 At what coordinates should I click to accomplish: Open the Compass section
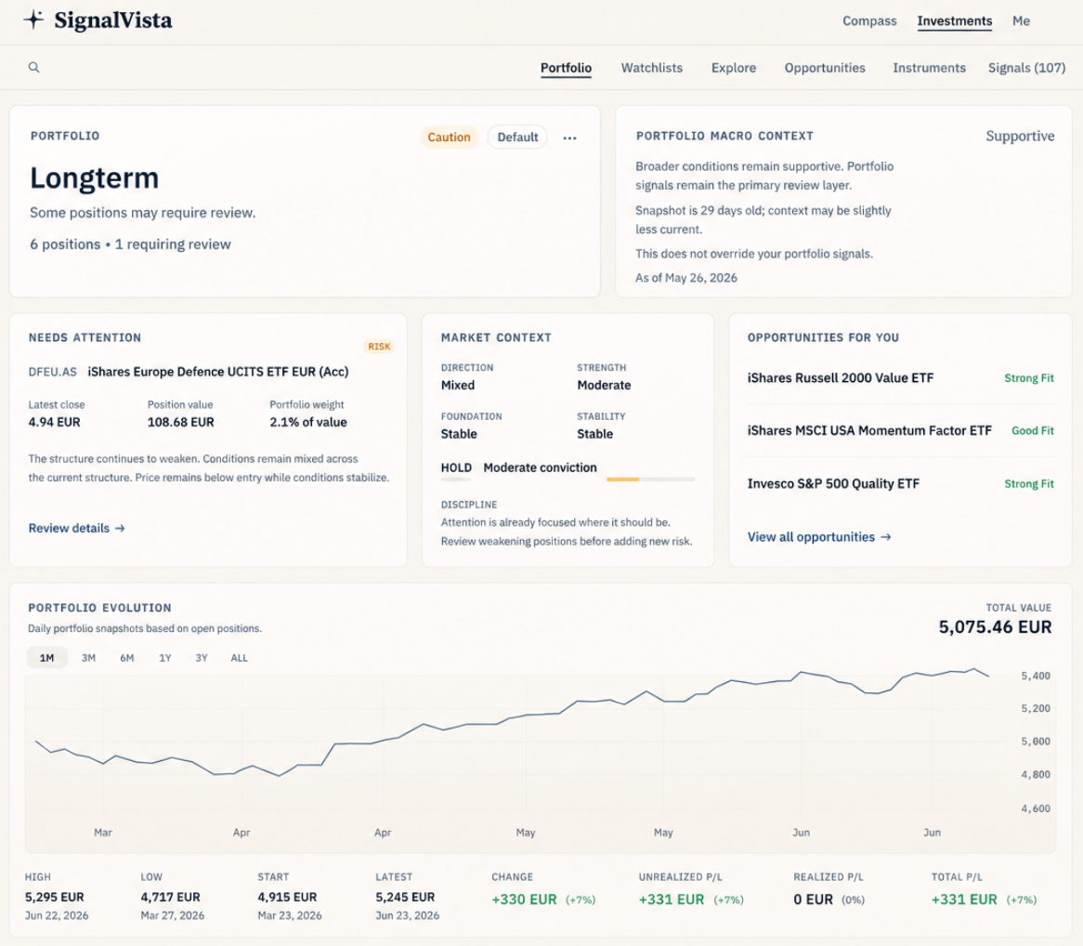868,20
